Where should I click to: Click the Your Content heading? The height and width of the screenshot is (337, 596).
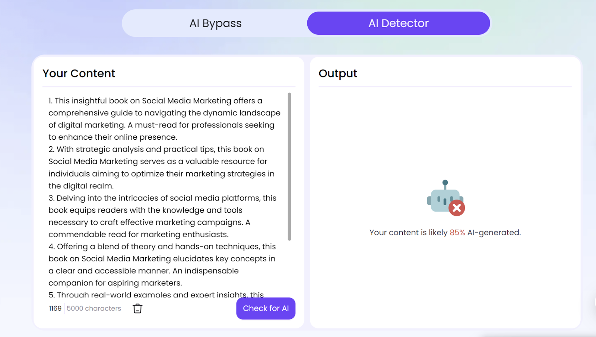coord(79,73)
